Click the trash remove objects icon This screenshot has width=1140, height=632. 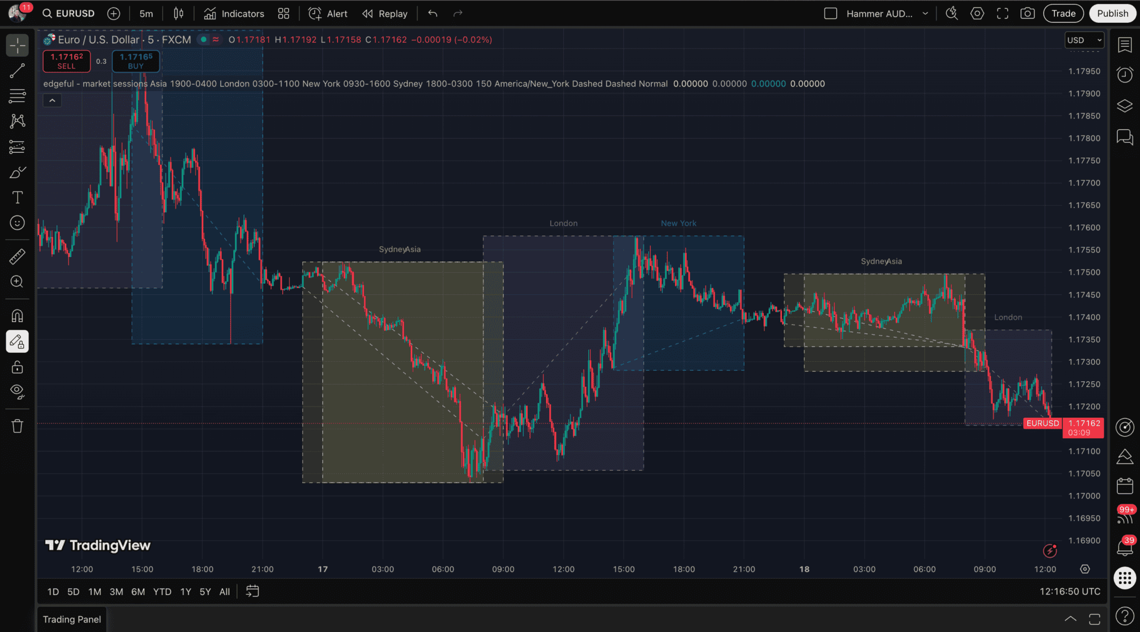coord(17,426)
